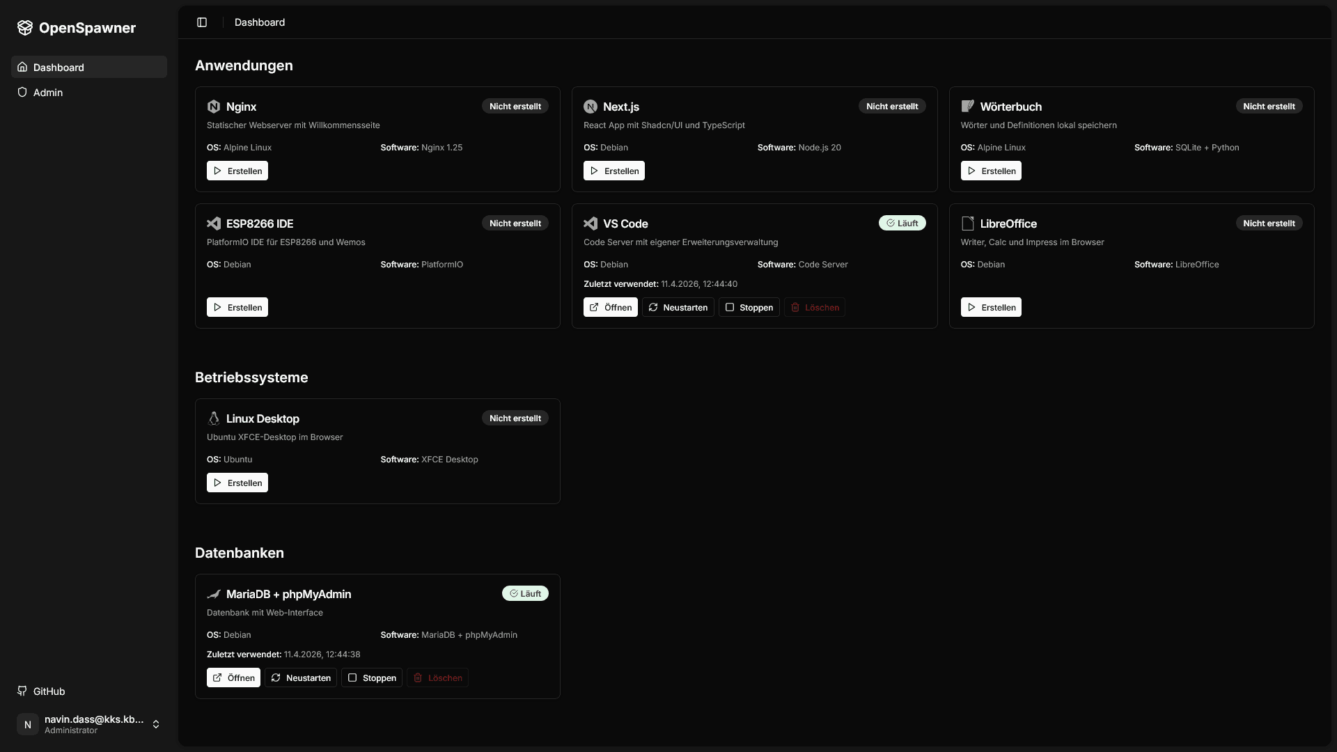Image resolution: width=1337 pixels, height=752 pixels.
Task: Click 'Wörter und Definitionen lokal speichern'
Action: pyautogui.click(x=1039, y=125)
